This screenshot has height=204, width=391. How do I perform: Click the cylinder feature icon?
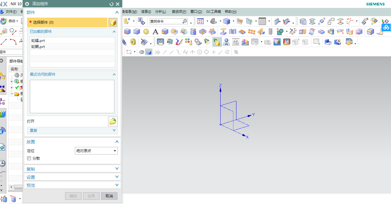(x=193, y=32)
